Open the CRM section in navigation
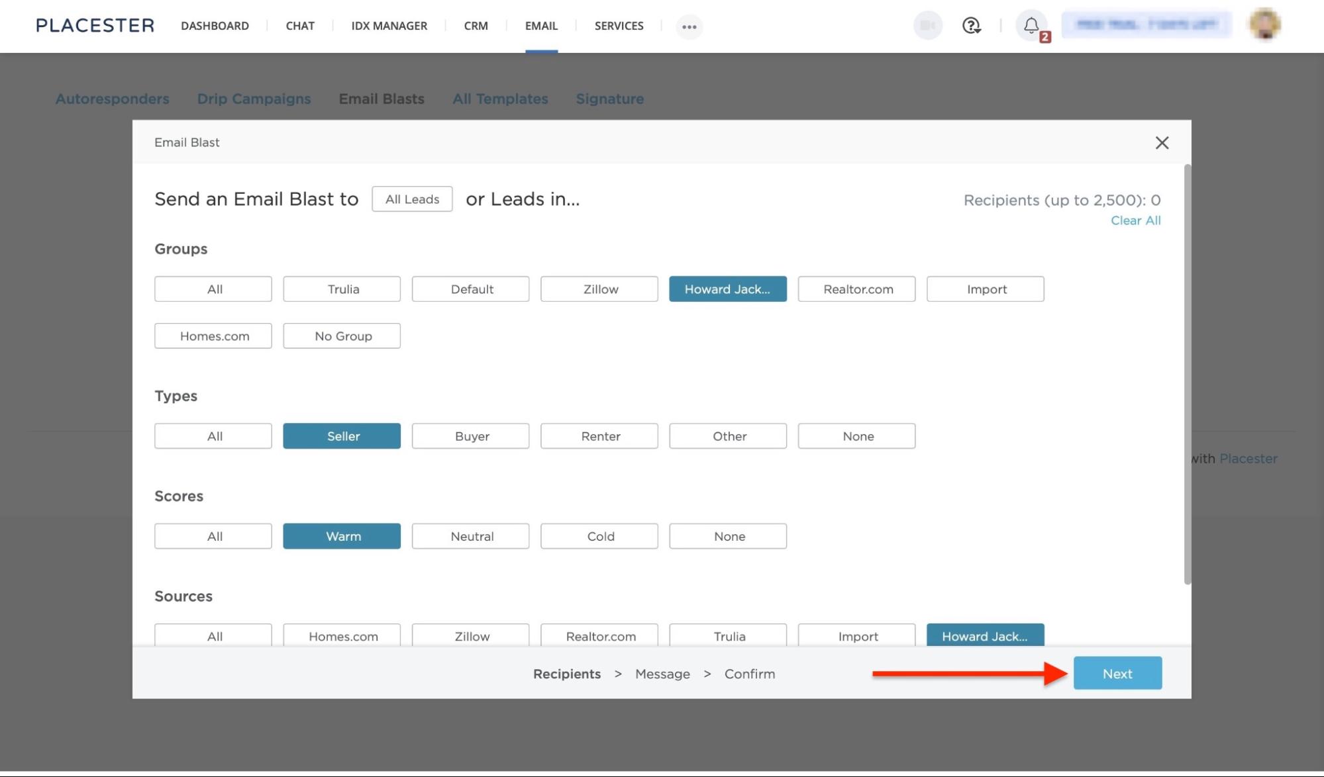This screenshot has height=777, width=1324. [x=475, y=26]
